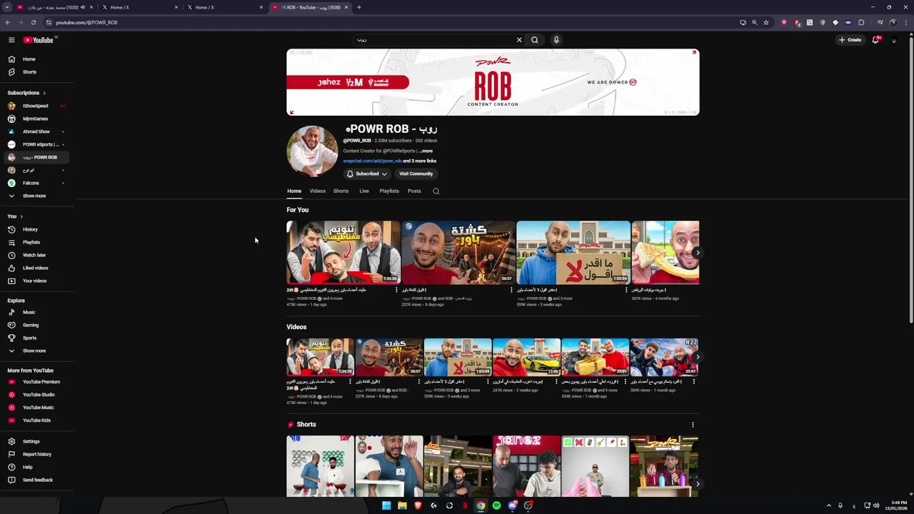Click the address bar URL
914x514 pixels.
[86, 22]
